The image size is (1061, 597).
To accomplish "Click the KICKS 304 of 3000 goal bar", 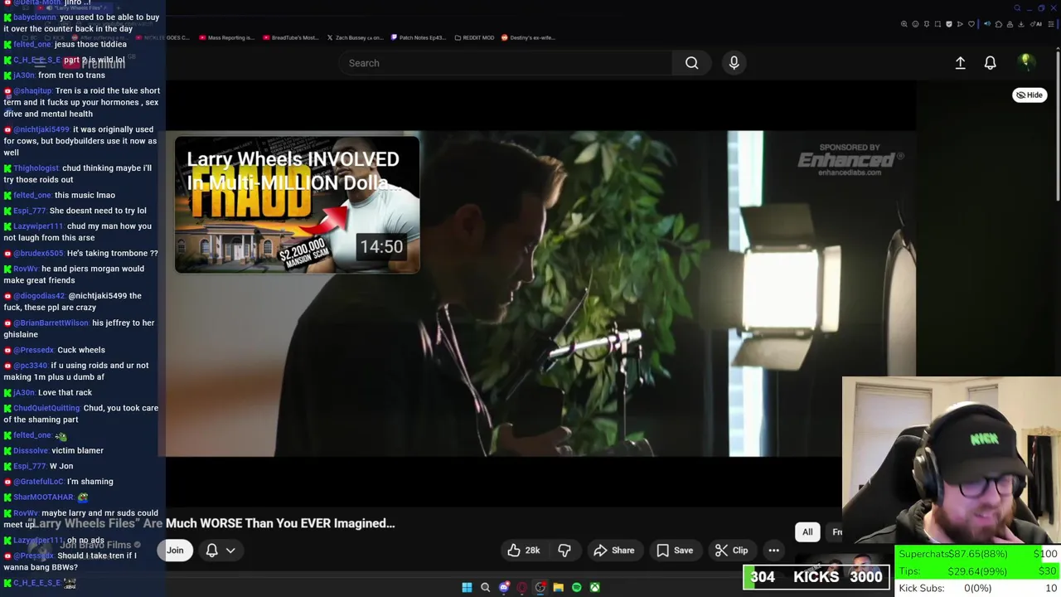I will click(816, 577).
